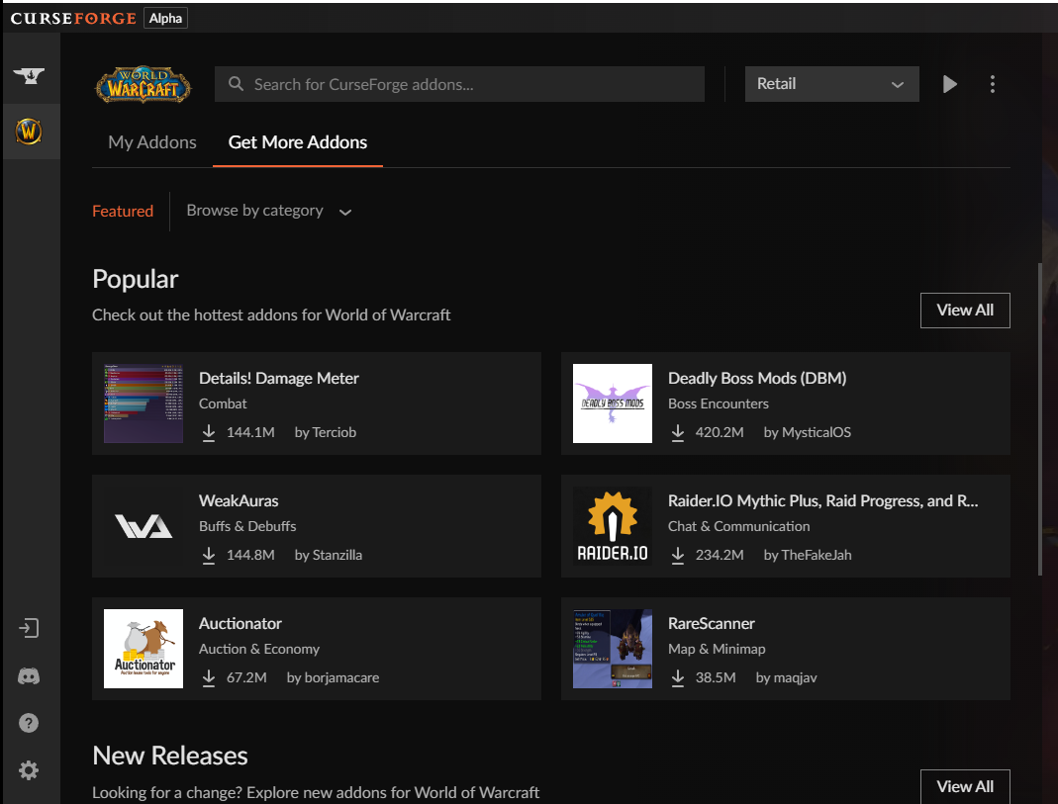Image resolution: width=1058 pixels, height=804 pixels.
Task: Open Deadly Boss Mods (DBM) title
Action: click(x=757, y=378)
